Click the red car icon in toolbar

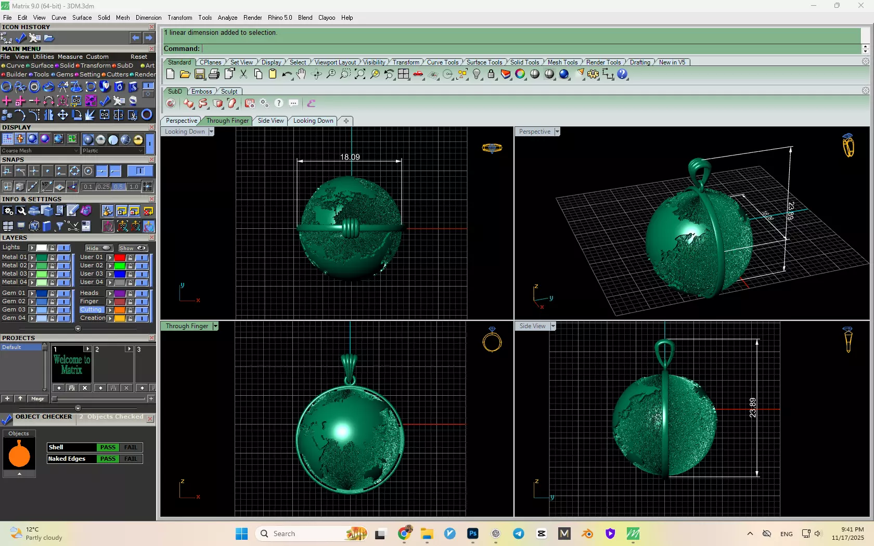418,74
